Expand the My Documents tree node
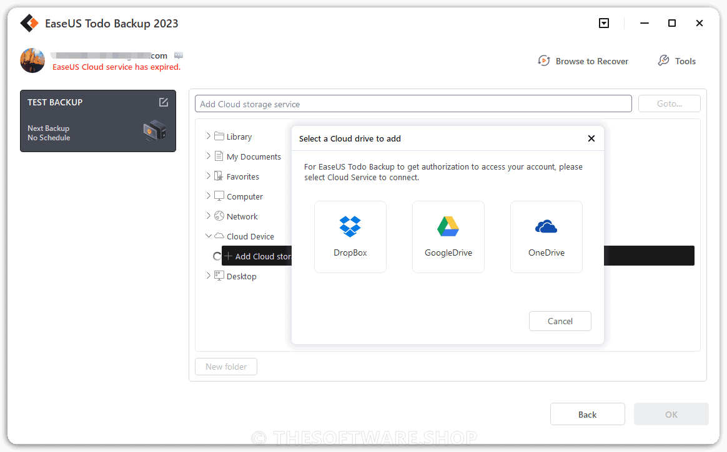The height and width of the screenshot is (452, 727). pos(208,155)
